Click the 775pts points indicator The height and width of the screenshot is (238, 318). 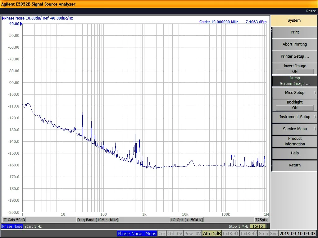point(261,220)
